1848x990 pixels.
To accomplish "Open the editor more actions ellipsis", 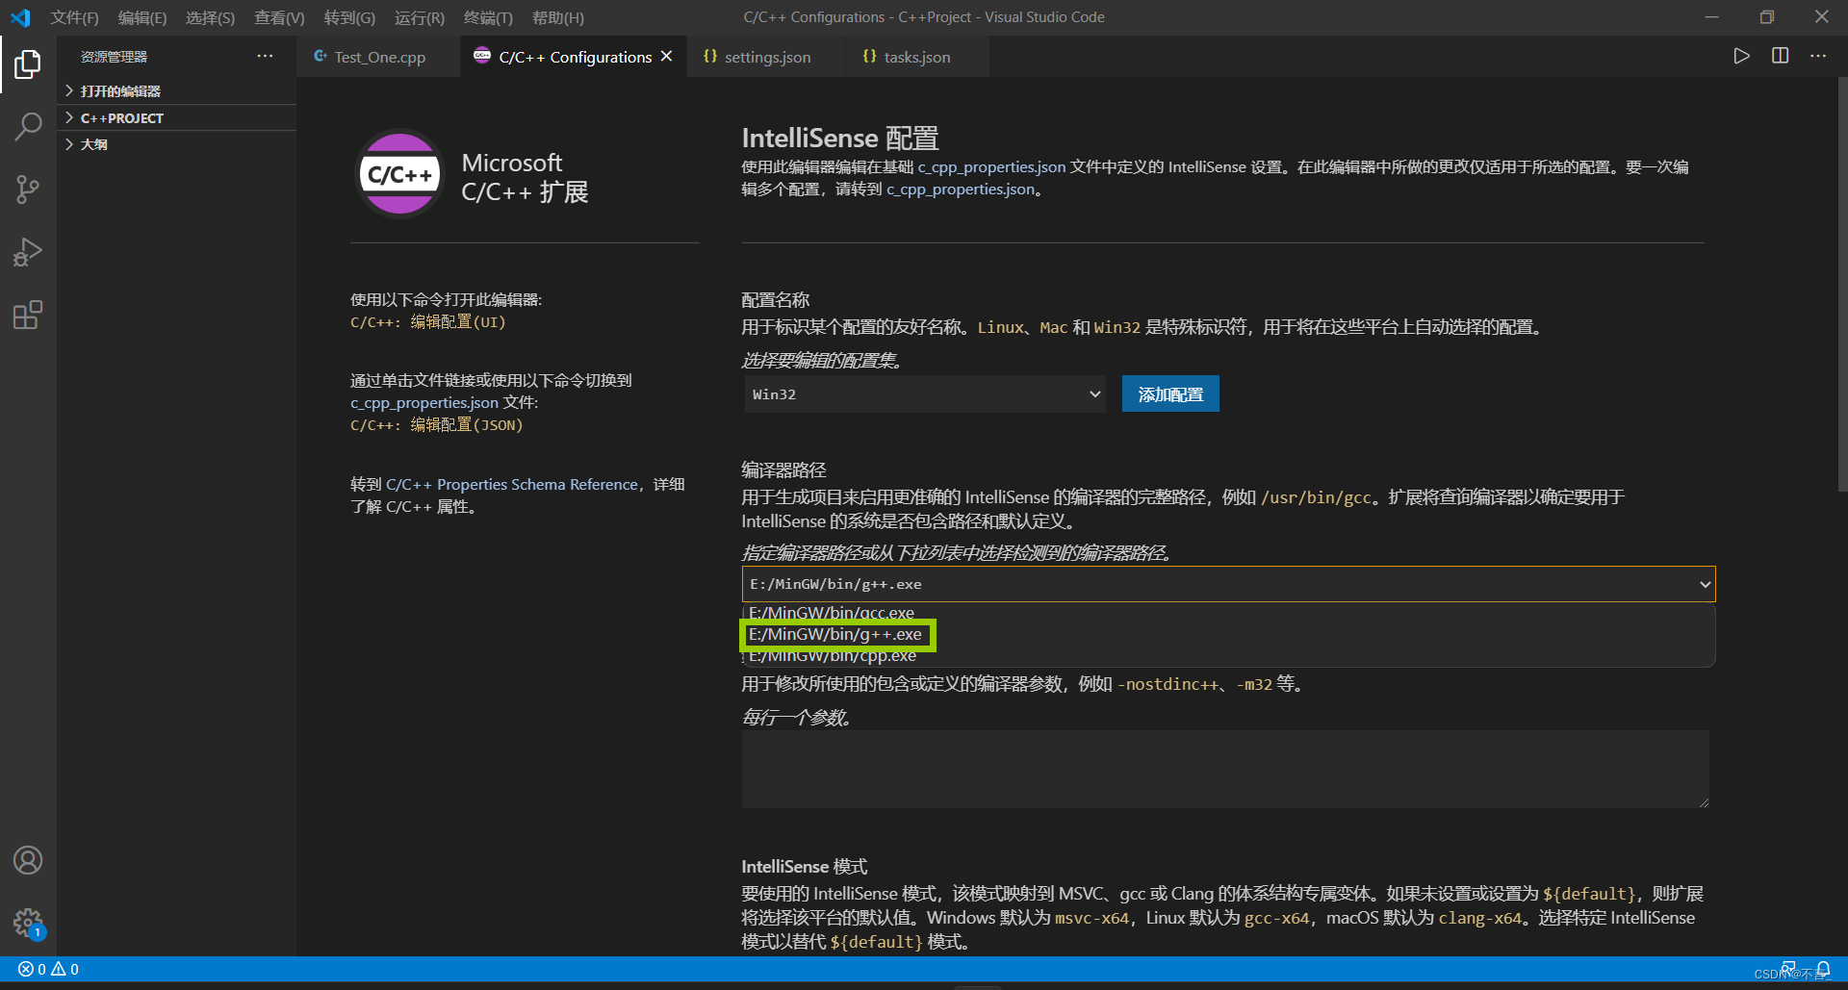I will pyautogui.click(x=1817, y=56).
